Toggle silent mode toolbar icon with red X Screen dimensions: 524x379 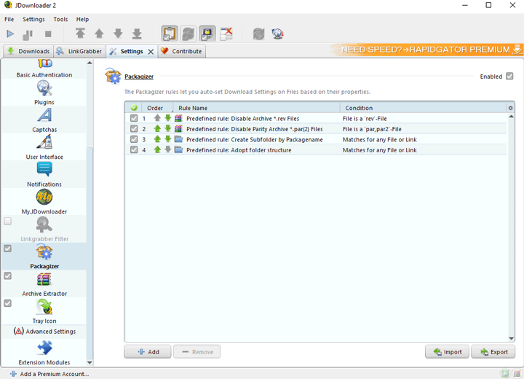click(226, 34)
